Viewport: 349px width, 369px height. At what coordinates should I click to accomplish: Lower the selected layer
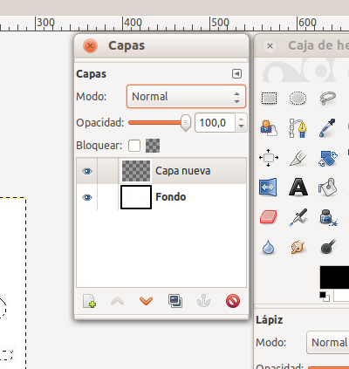[146, 301]
